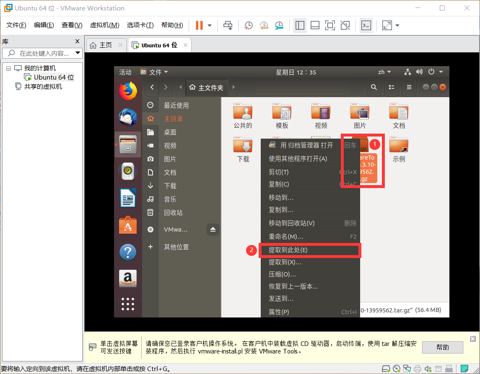
Task: Open the zh input language dropdown
Action: [384, 72]
